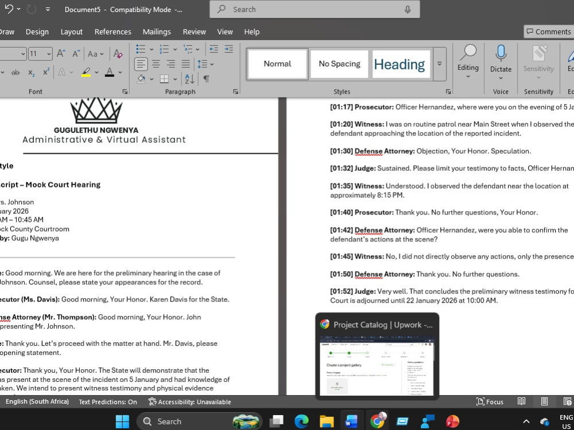
Task: Open Font dialog launcher
Action: (125, 91)
